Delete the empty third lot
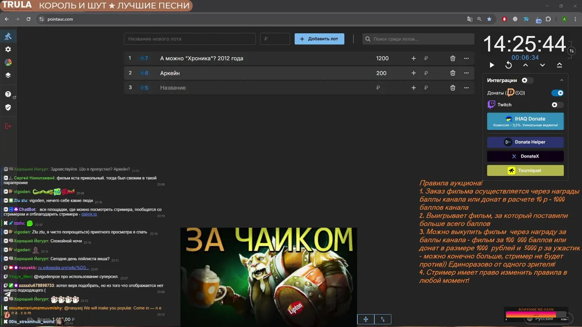582x327 pixels. 452,88
